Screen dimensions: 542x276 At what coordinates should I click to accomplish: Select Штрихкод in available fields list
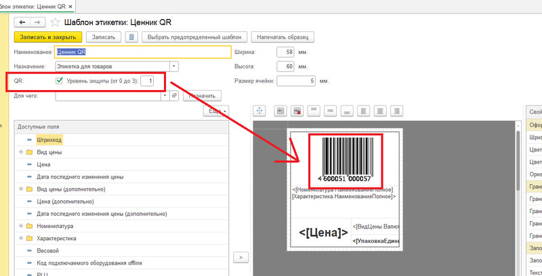click(49, 140)
